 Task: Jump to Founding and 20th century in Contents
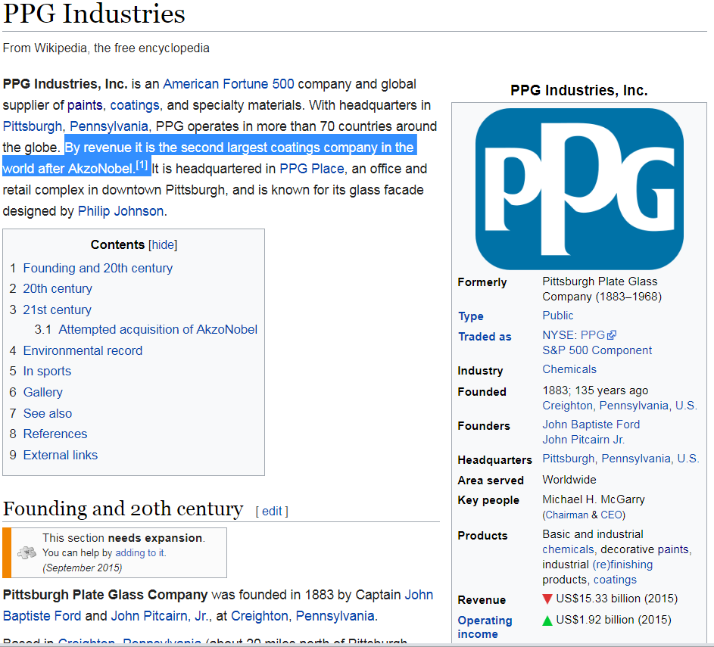click(98, 268)
